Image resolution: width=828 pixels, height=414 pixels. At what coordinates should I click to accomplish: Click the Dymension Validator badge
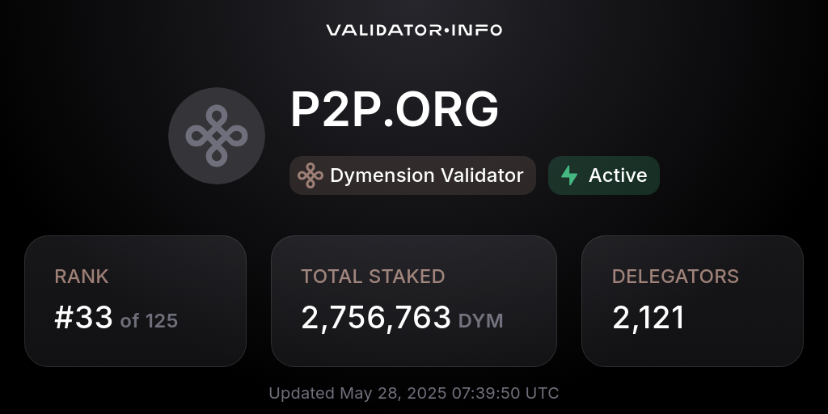pyautogui.click(x=412, y=175)
